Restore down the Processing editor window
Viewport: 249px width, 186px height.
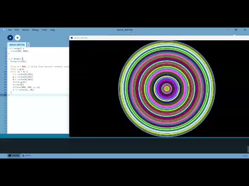click(236, 30)
